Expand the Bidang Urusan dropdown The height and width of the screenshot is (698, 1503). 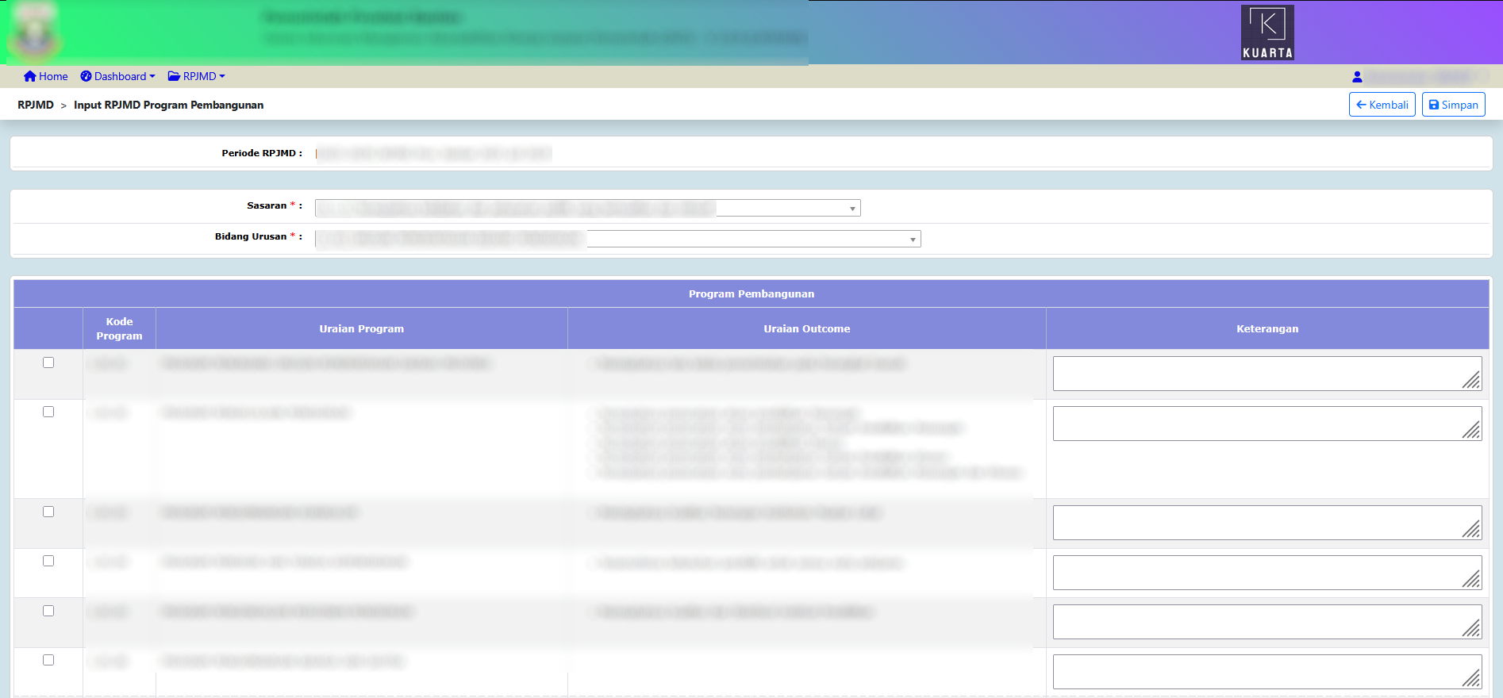pos(618,239)
